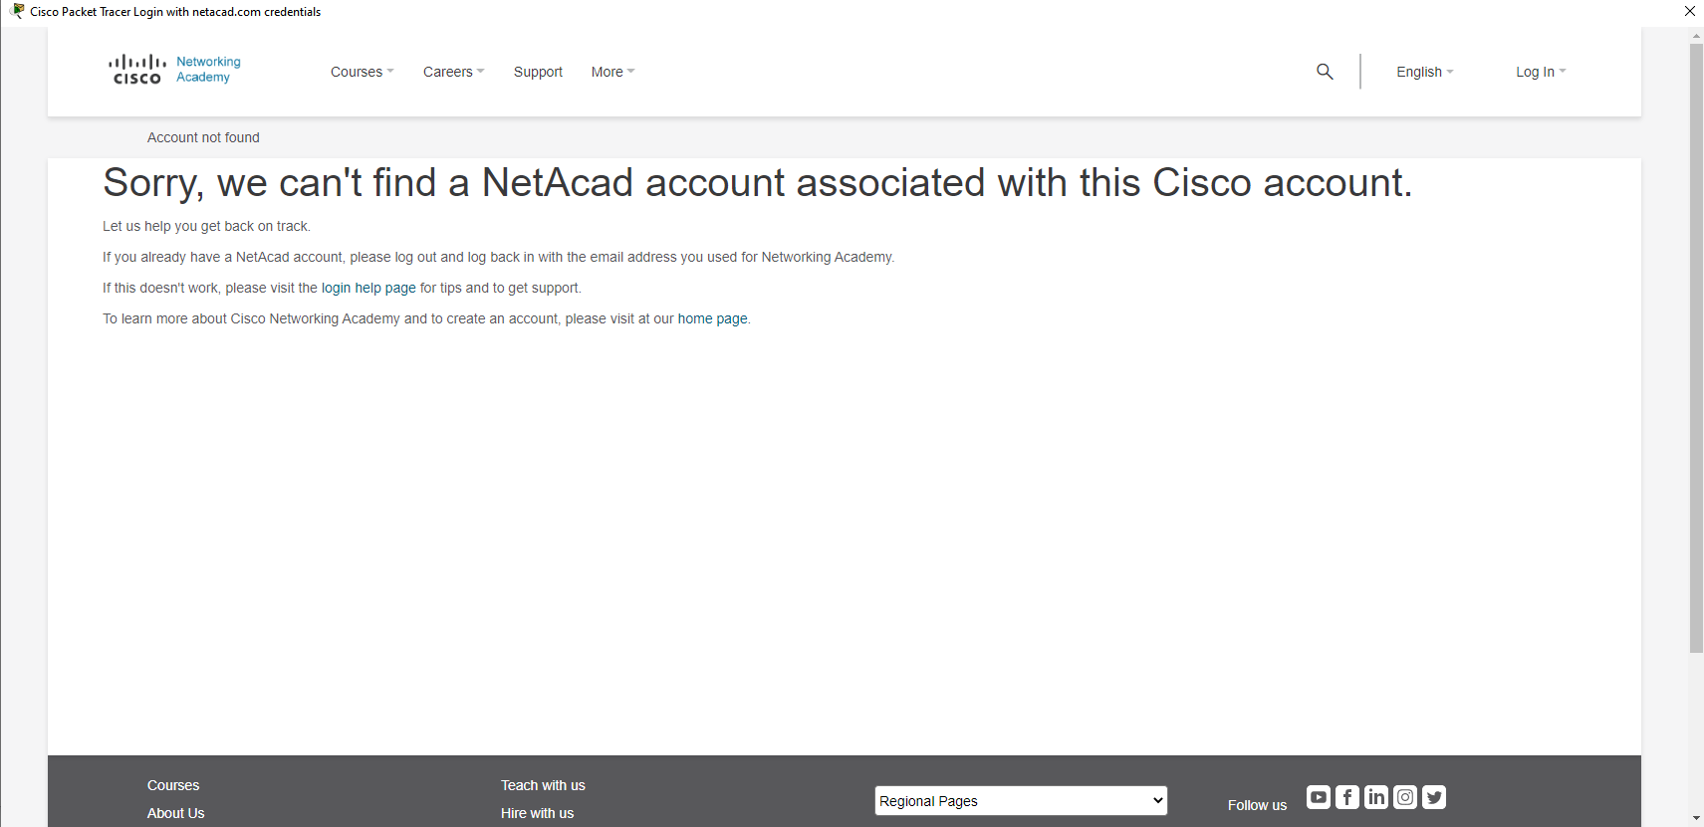The width and height of the screenshot is (1704, 827).
Task: Open the Facebook social icon
Action: click(1347, 797)
